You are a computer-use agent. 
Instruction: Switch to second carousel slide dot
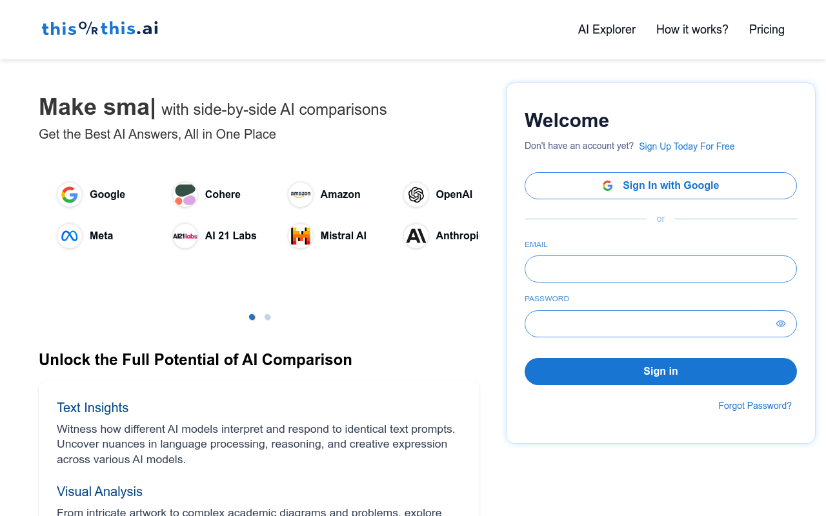[x=268, y=317]
